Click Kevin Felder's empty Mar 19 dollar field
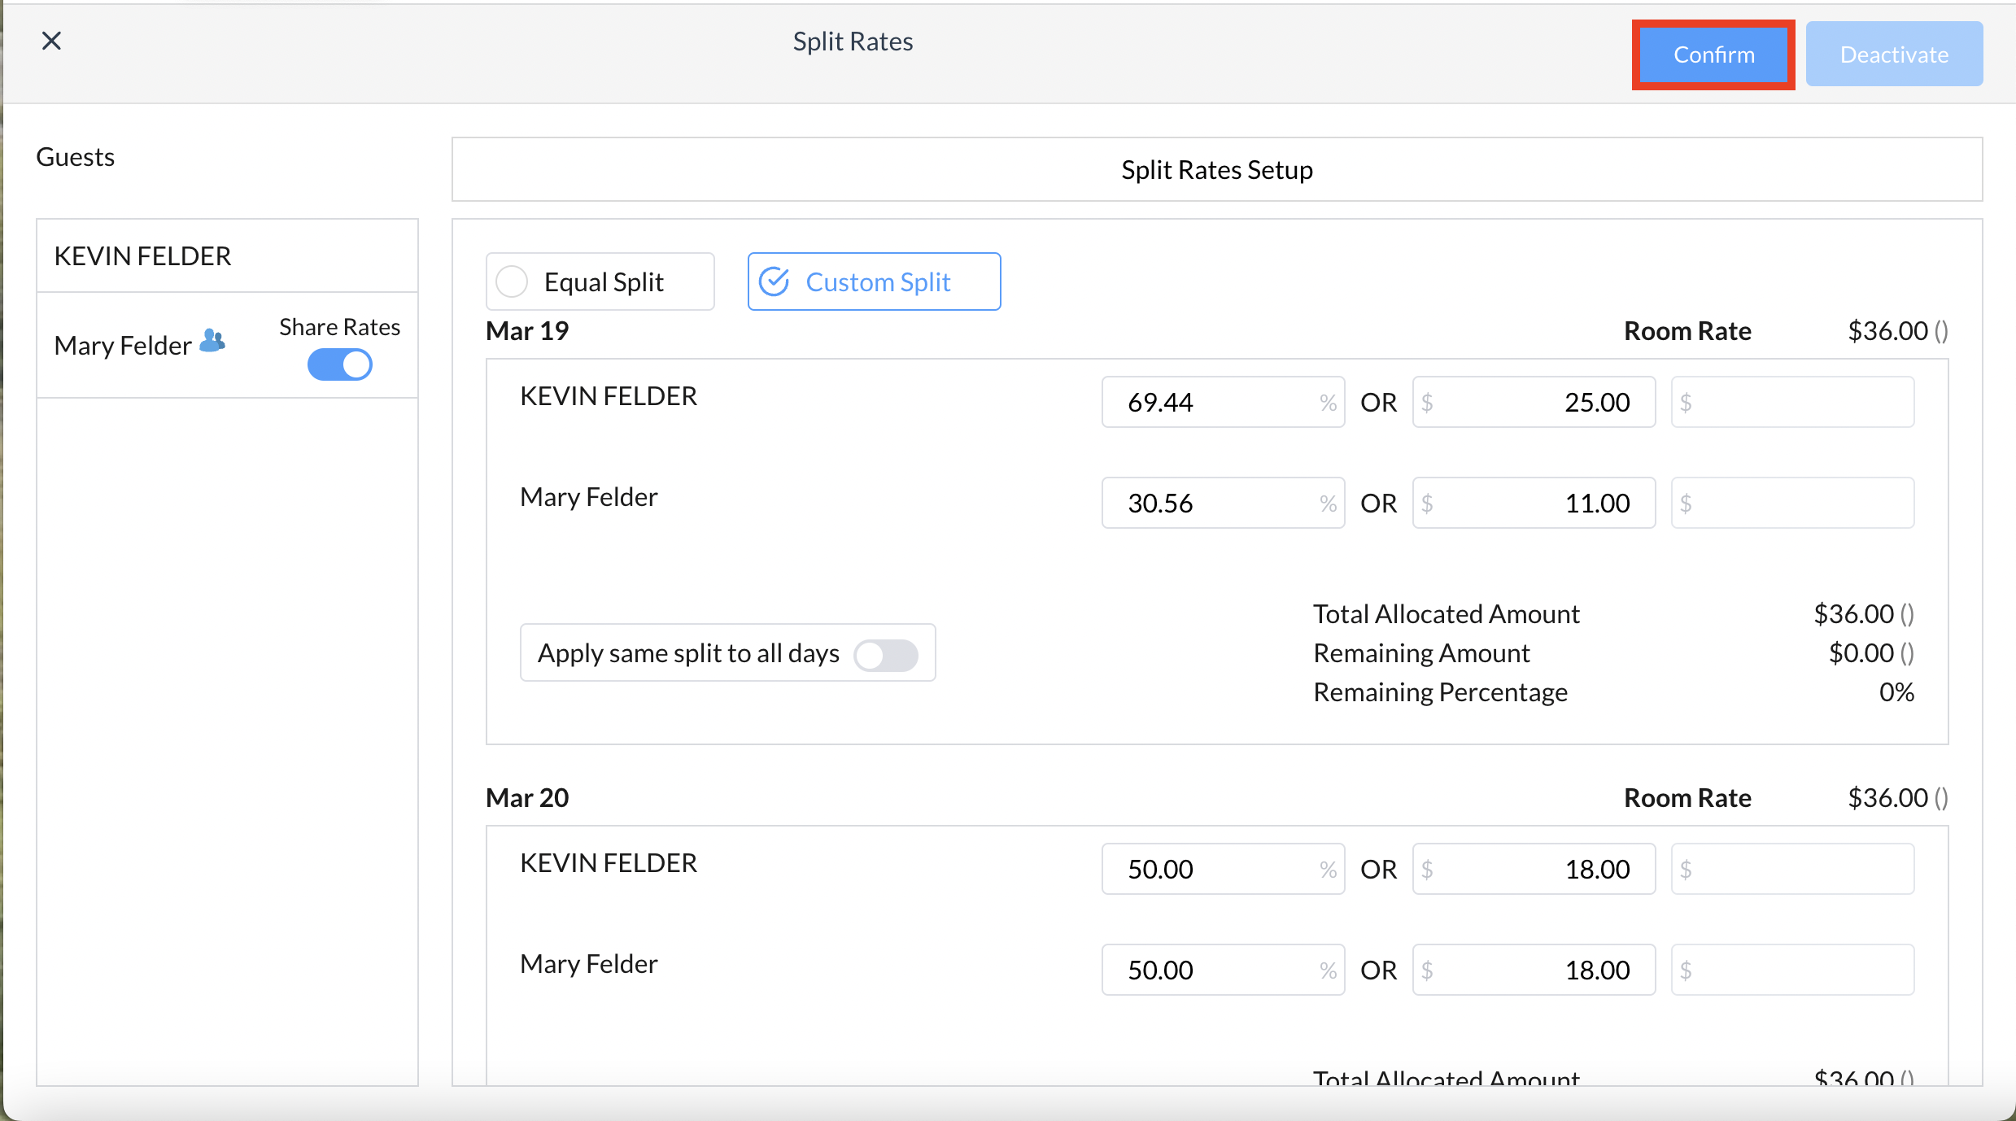The image size is (2016, 1121). (x=1792, y=402)
